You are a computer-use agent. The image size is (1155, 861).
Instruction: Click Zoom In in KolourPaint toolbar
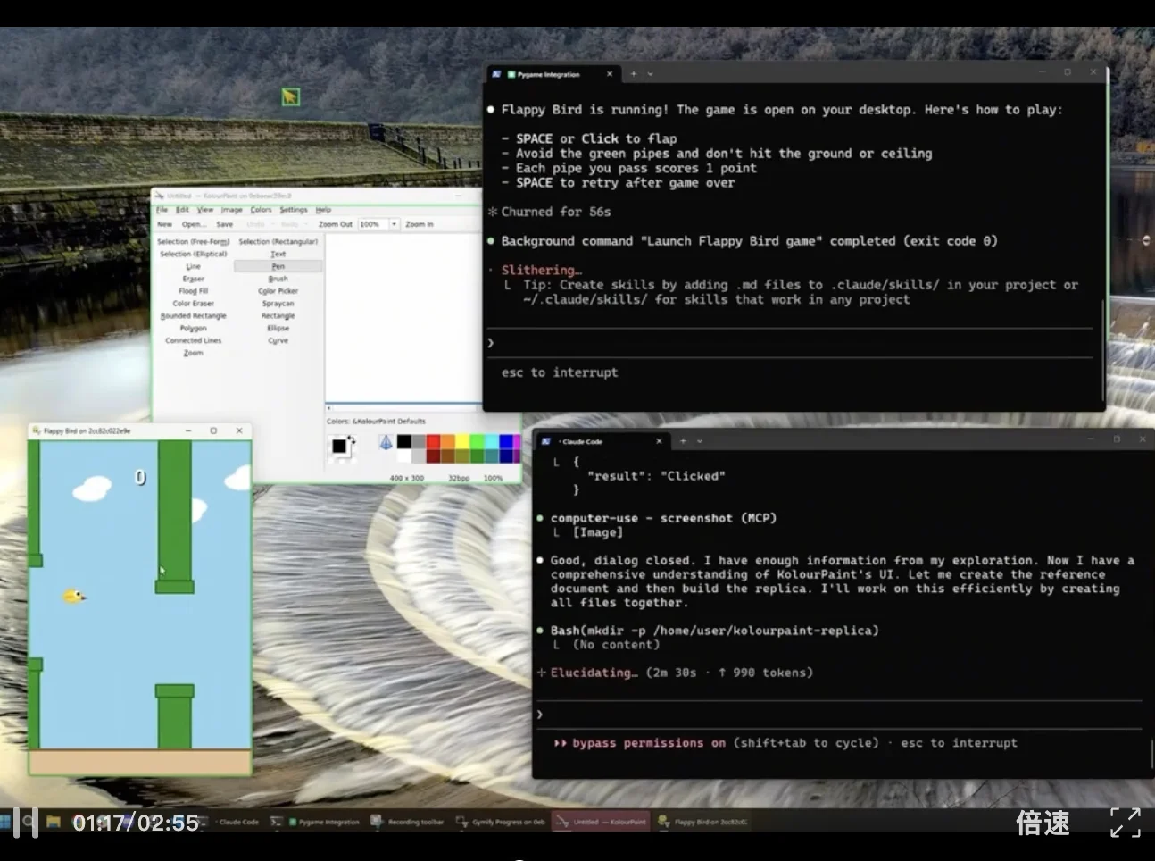[419, 224]
